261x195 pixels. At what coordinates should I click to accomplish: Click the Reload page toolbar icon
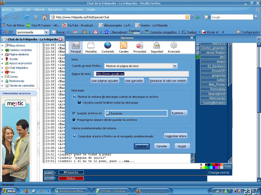coord(27,17)
